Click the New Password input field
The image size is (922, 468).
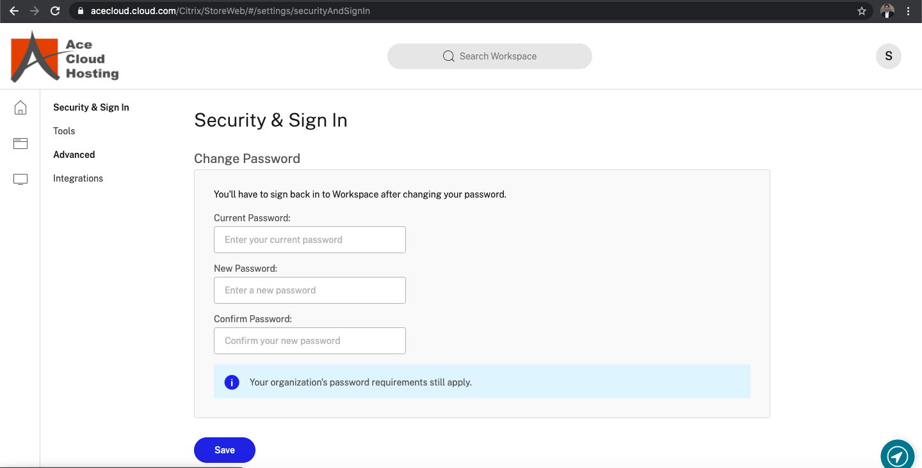click(309, 290)
